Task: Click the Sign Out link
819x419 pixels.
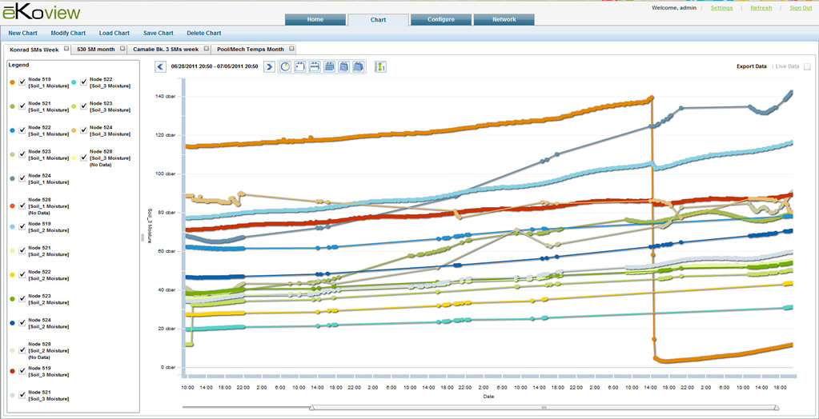Action: [x=800, y=7]
